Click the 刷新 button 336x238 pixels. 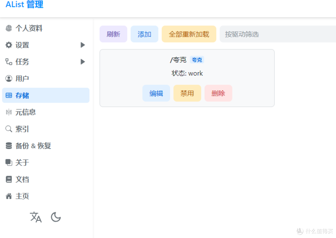pos(113,34)
